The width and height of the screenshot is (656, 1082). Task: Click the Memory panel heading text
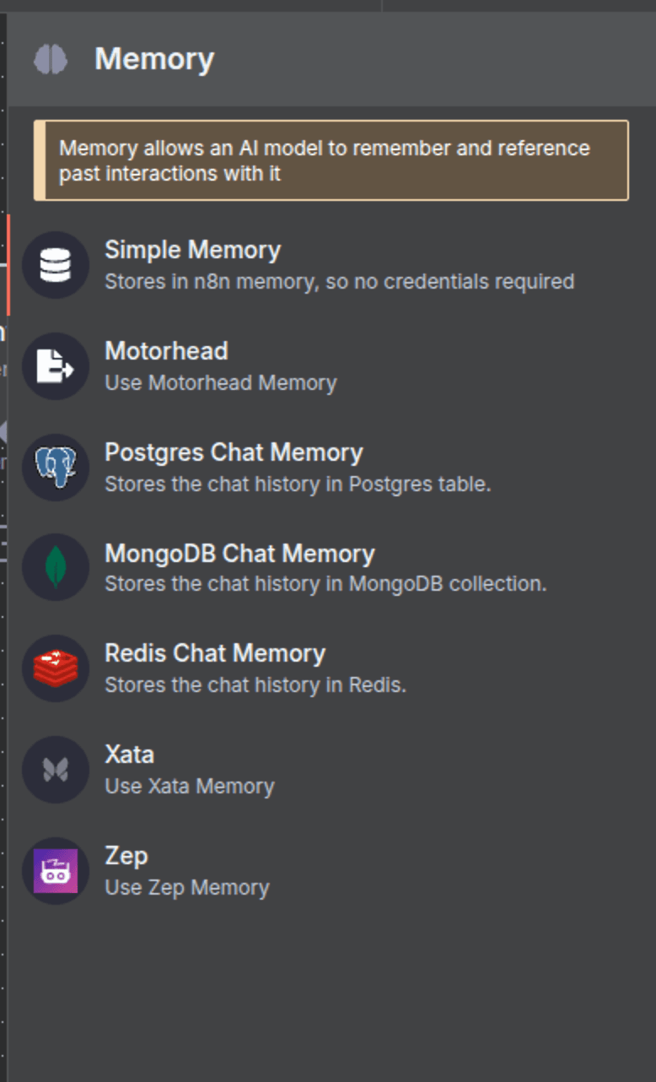pyautogui.click(x=154, y=59)
